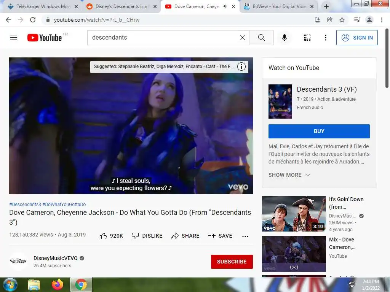Launch Firefox from taskbar
This screenshot has width=390, height=292.
tap(58, 284)
